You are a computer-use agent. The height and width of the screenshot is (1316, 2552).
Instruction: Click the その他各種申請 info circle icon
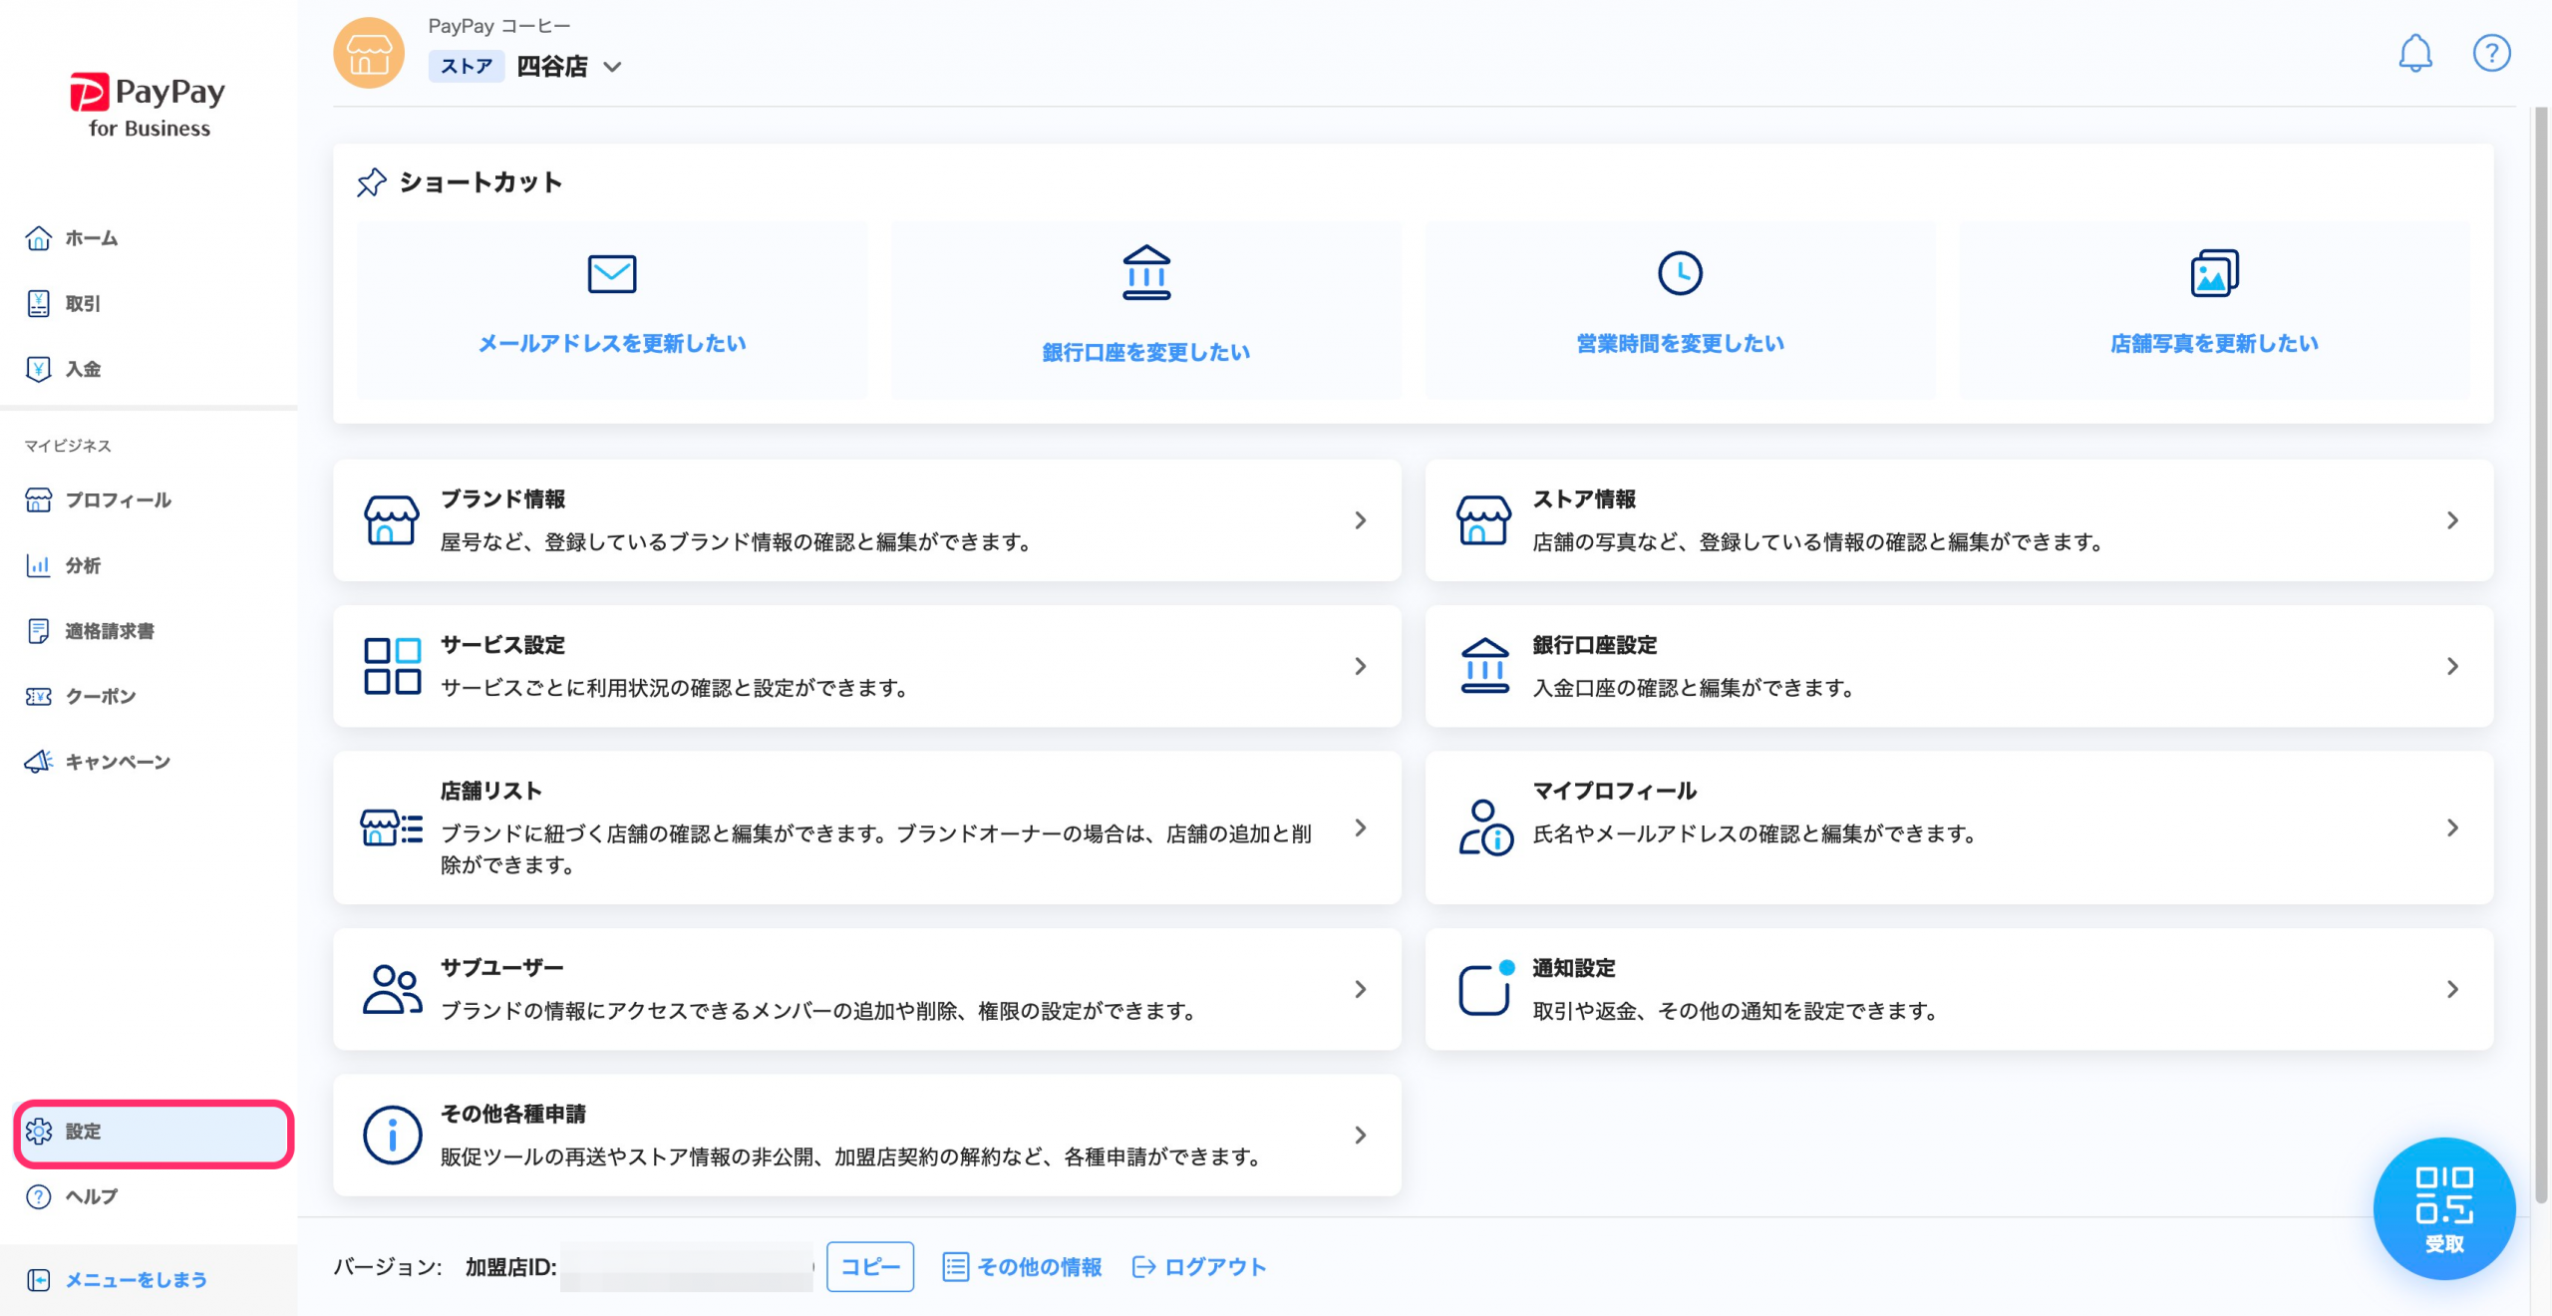tap(392, 1135)
